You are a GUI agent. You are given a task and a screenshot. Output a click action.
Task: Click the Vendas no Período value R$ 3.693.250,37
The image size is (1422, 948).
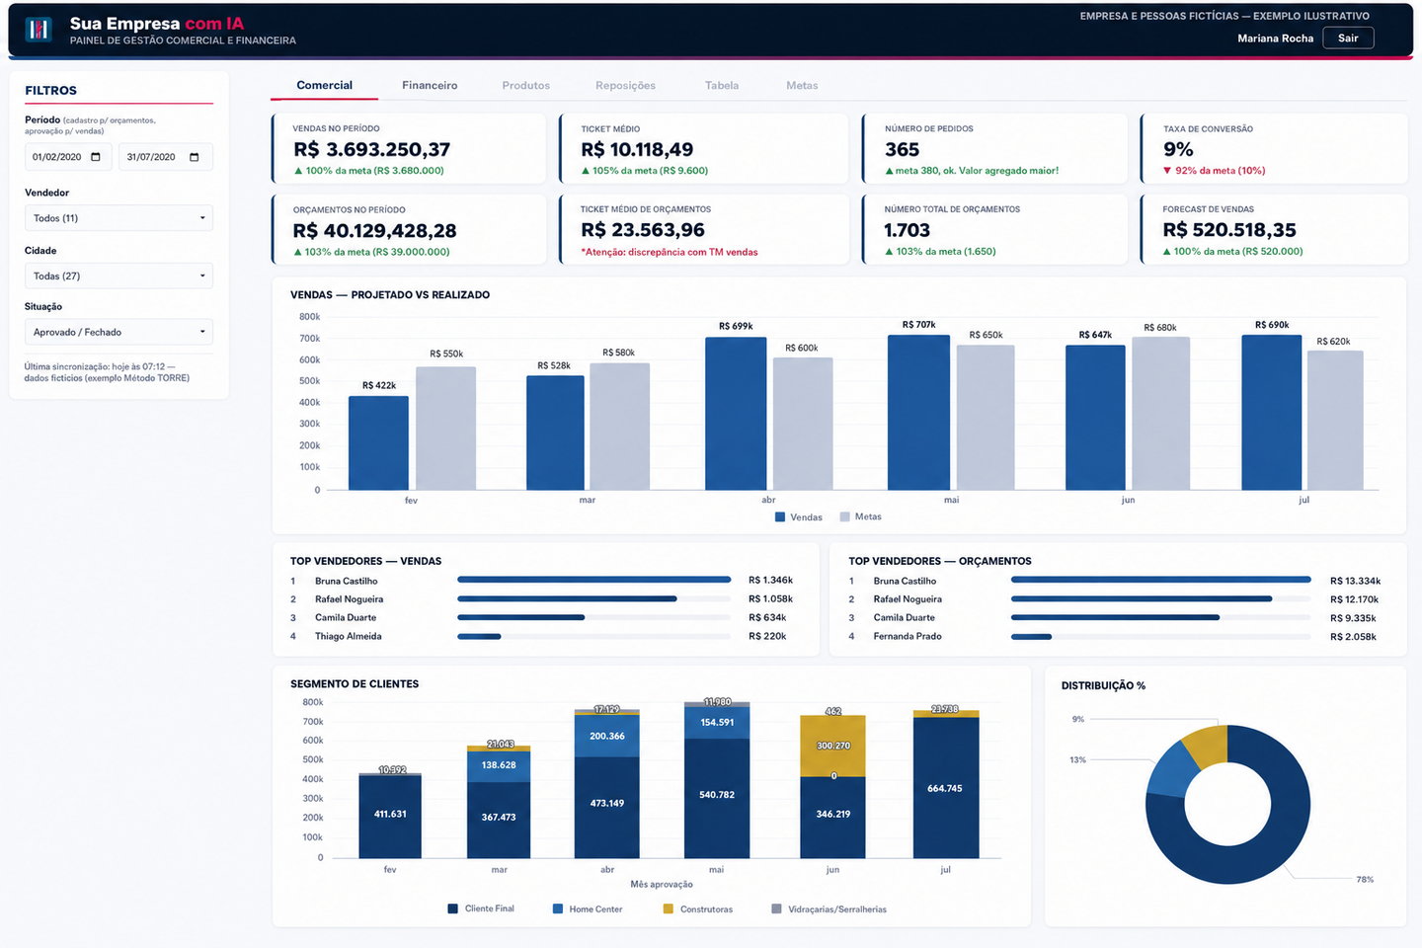click(371, 149)
